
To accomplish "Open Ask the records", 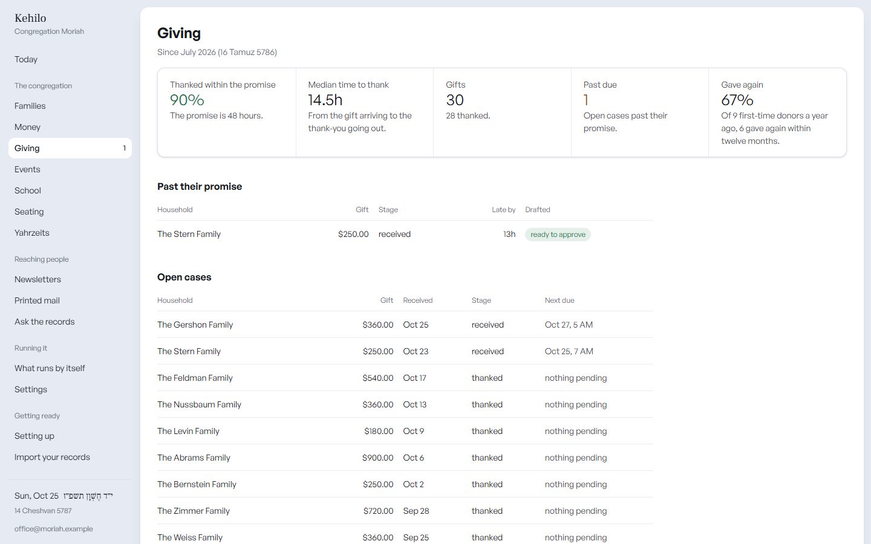I will tap(70, 322).
